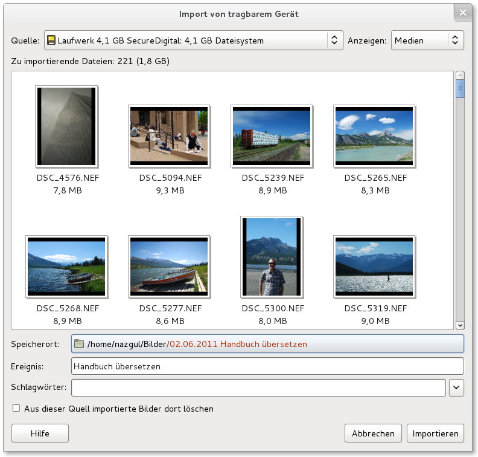Choose the DSC_5277.NEF boat photo
This screenshot has width=478, height=457.
point(168,267)
